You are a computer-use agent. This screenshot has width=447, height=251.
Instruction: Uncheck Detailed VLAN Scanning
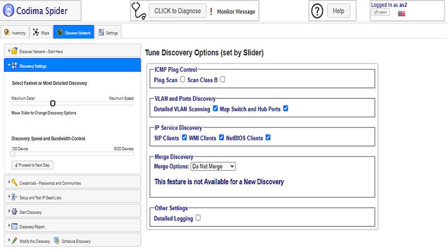pos(215,108)
